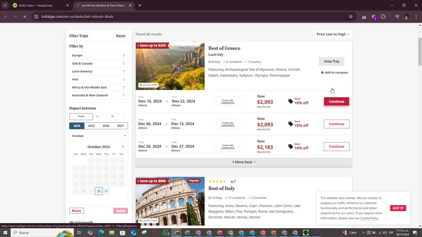Click View Trip for Best of Greece
Screen dimensions: 422x237
pyautogui.click(x=331, y=61)
